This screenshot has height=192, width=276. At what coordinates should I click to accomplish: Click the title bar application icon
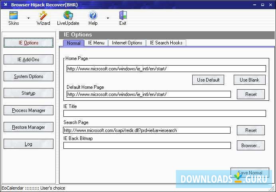6,4
